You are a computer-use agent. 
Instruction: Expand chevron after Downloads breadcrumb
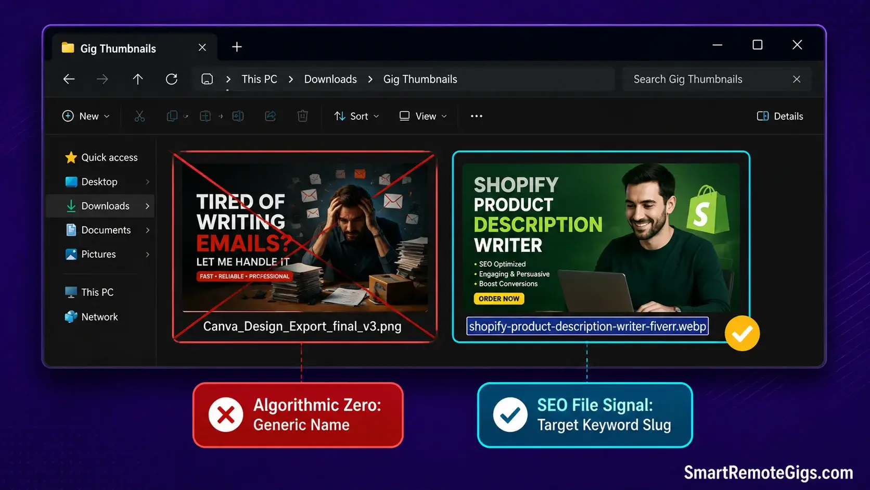tap(370, 79)
